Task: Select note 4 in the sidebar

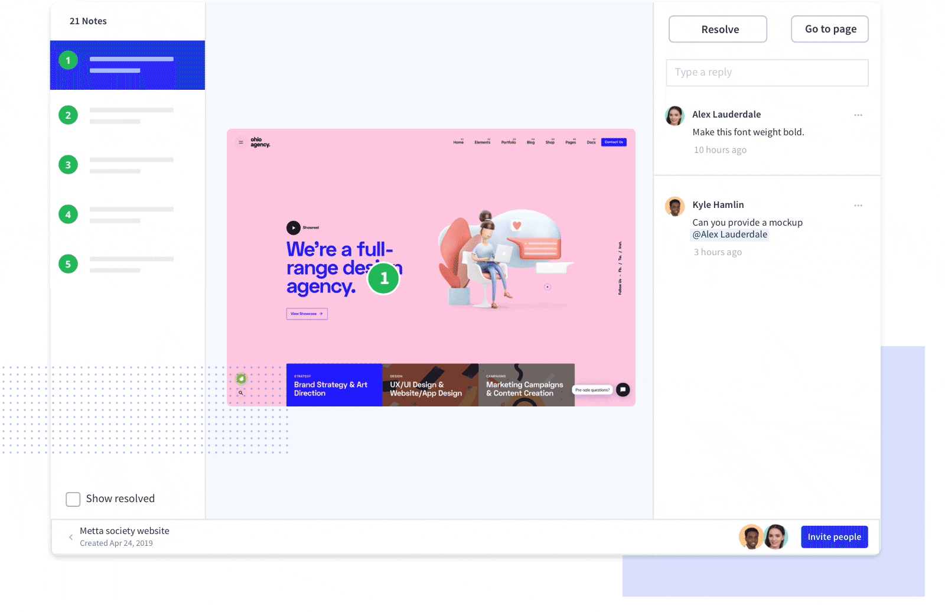Action: (x=128, y=214)
